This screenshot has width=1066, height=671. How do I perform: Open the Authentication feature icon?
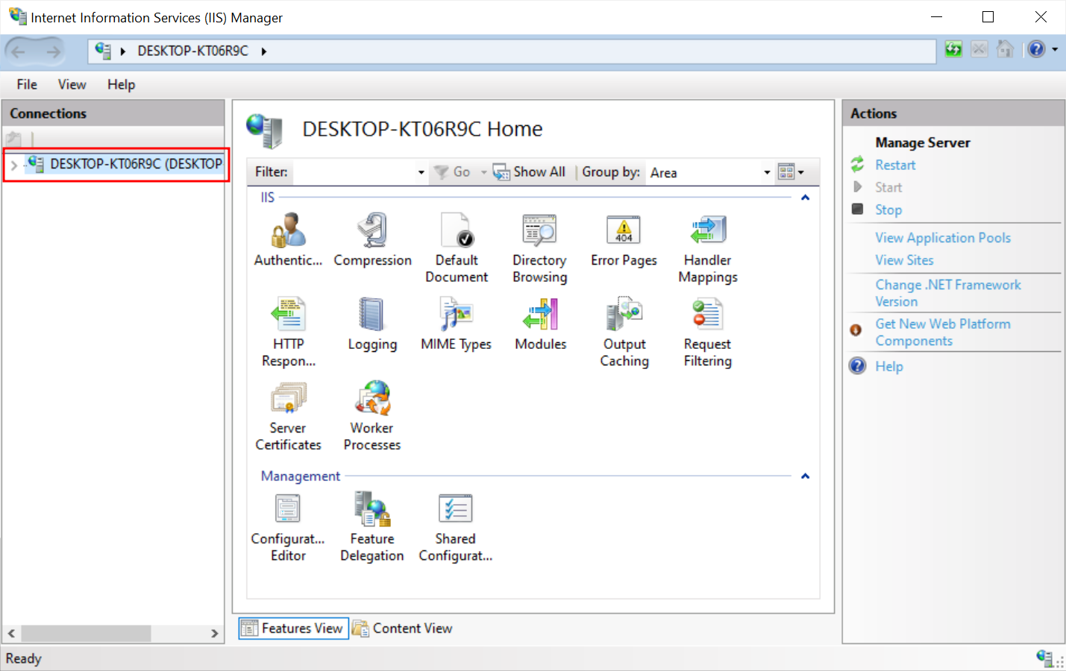pos(288,240)
